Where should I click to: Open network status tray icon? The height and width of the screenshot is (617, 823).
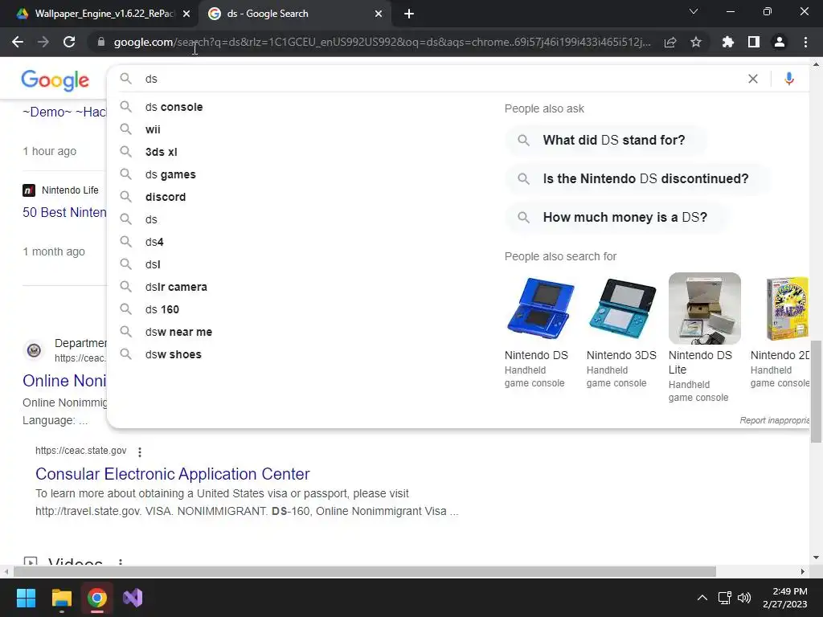[725, 598]
